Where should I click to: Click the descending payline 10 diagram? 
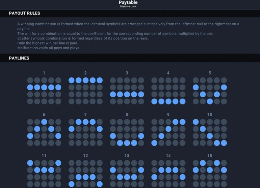pyautogui.click(x=210, y=132)
